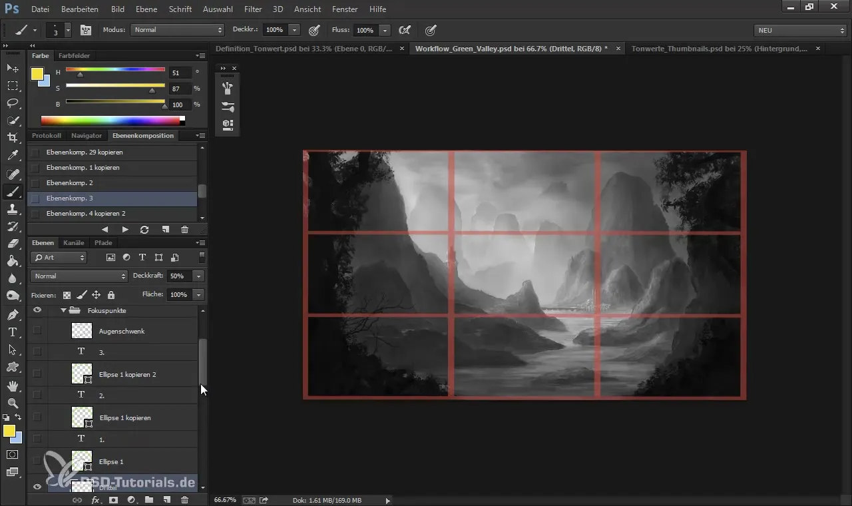Viewport: 852px width, 506px height.
Task: Hide the Drittel layer
Action: [x=37, y=487]
